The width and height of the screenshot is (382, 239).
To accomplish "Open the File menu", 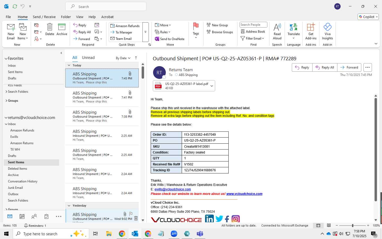I will (8, 17).
